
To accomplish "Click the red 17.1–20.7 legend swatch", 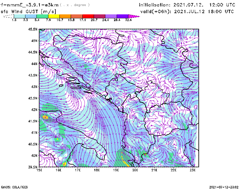I will [x=88, y=16].
